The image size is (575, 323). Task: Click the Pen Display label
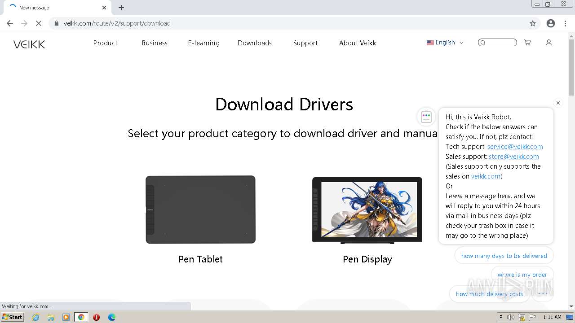[x=367, y=259]
